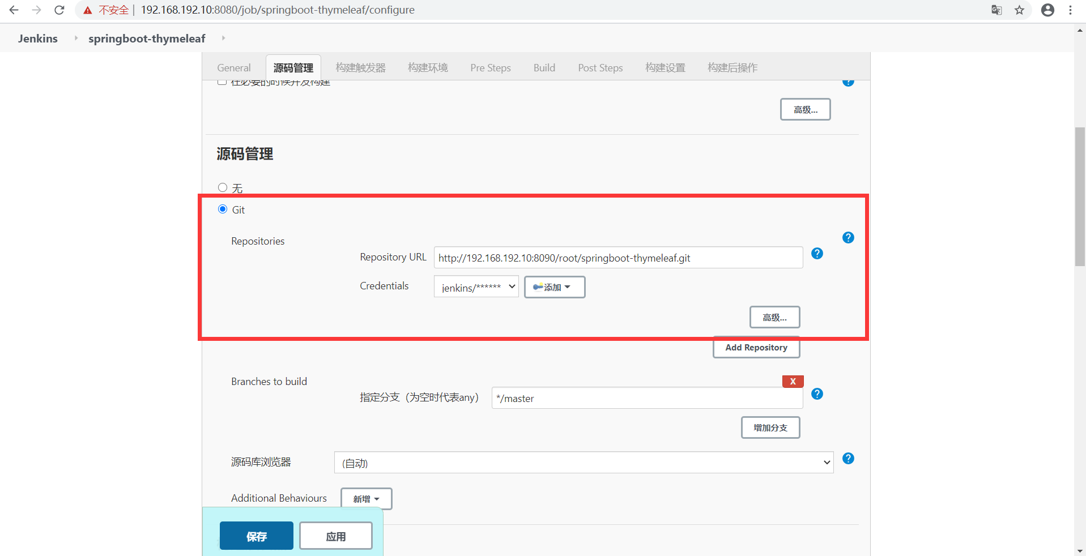Switch to the Pre Steps tab
This screenshot has width=1086, height=556.
[491, 68]
